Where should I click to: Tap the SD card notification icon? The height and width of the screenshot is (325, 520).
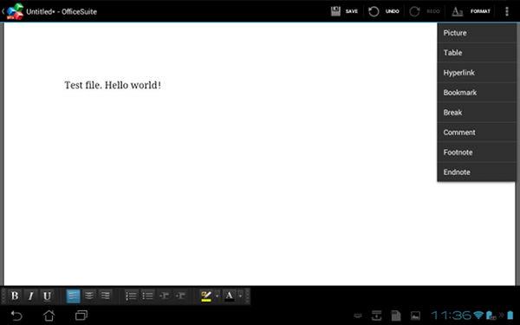tap(396, 315)
